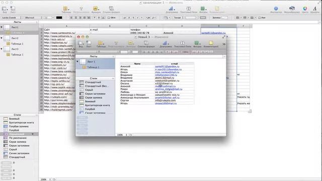
Task: Open info@ruteplo.com link in Новый 3 table
Action: pyautogui.click(x=166, y=101)
